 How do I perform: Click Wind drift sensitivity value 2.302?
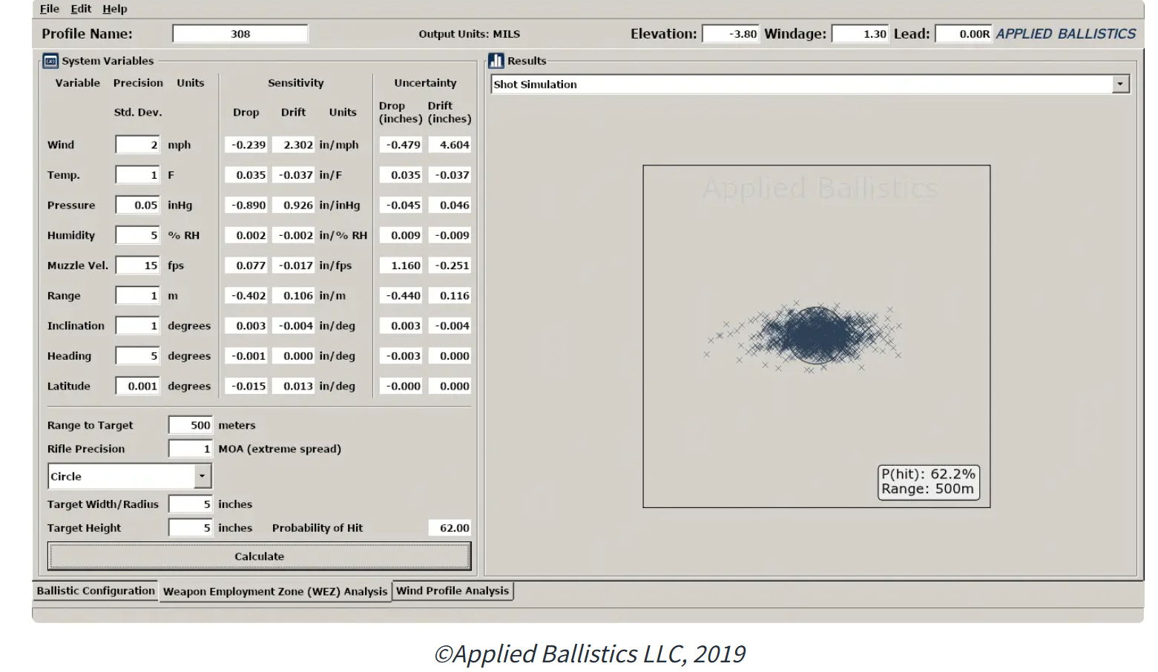point(293,145)
